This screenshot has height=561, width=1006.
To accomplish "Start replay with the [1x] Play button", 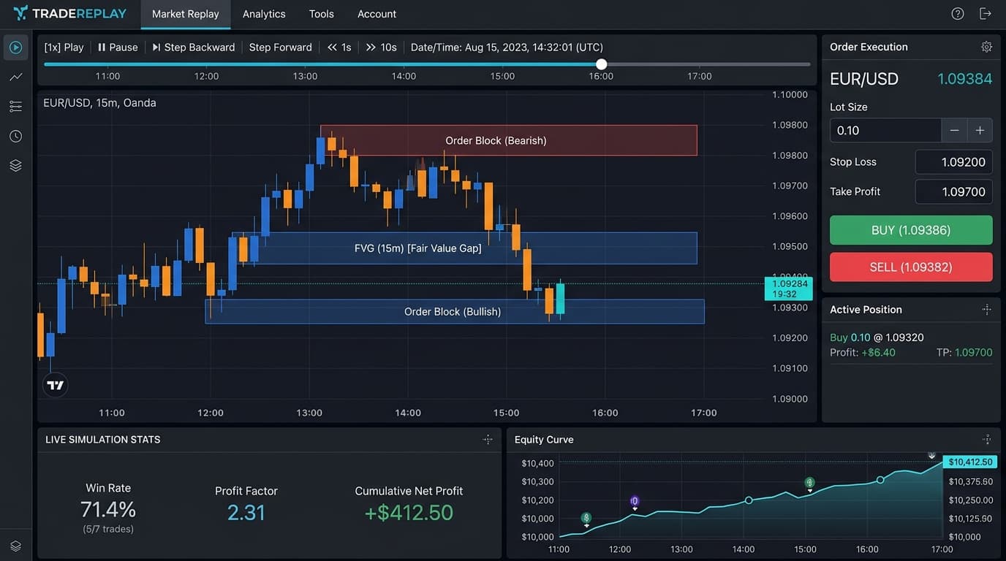I will (64, 47).
